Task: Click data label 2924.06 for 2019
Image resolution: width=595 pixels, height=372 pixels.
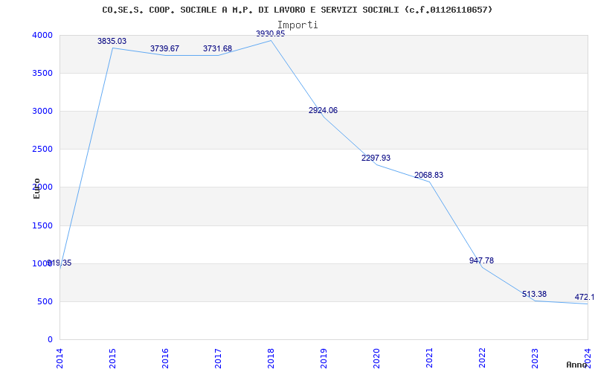Action: (323, 110)
